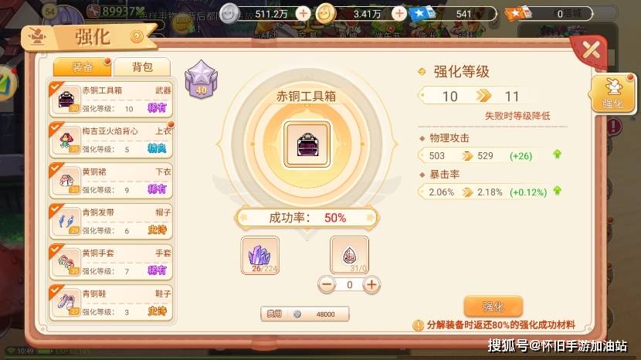Select the 赤铜工具箱 weapon entry
The height and width of the screenshot is (360, 641).
[110, 100]
